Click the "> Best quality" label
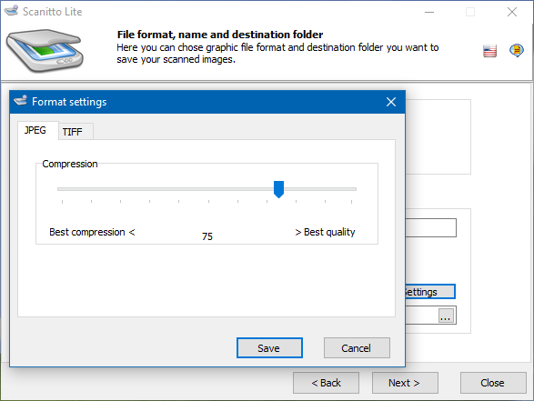The height and width of the screenshot is (401, 534). 325,232
